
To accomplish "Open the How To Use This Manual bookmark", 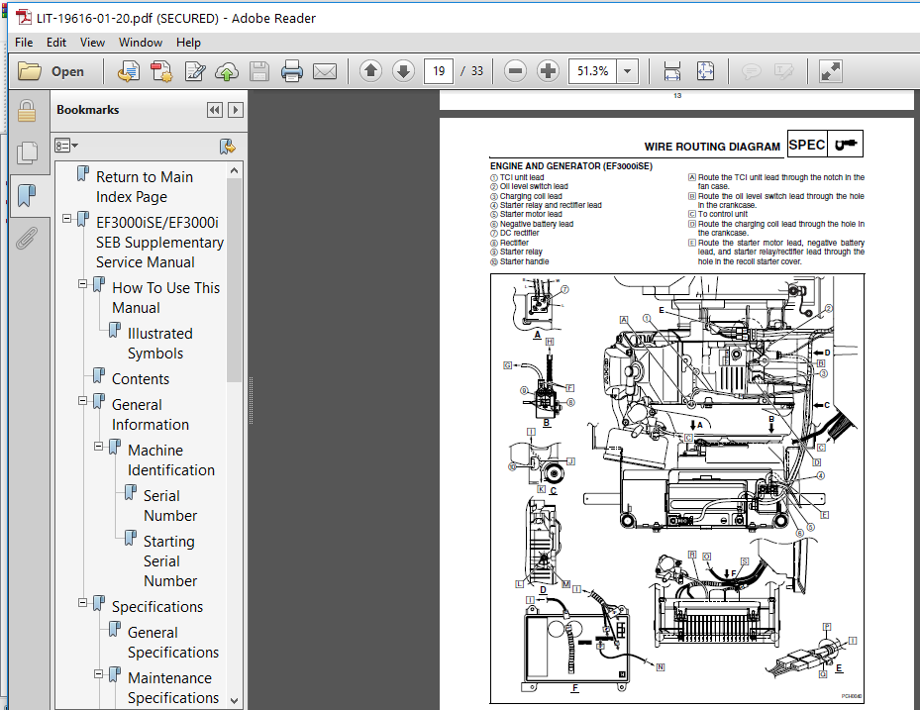I will 165,297.
